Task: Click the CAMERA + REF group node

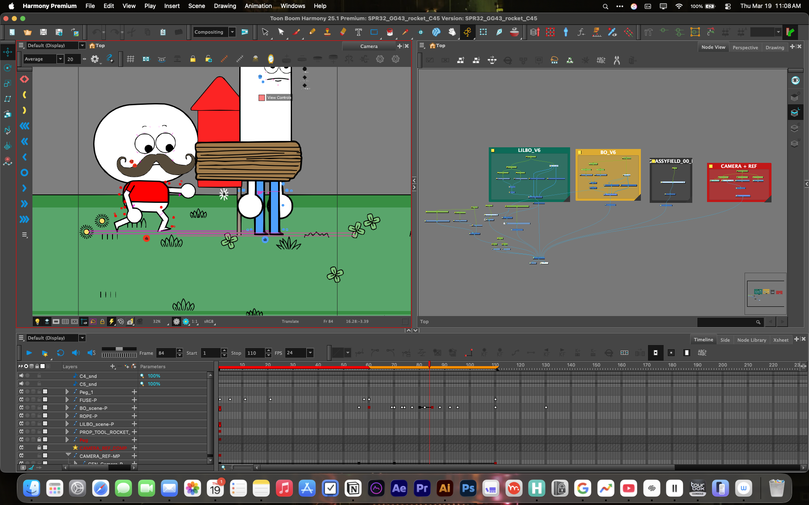Action: [739, 183]
